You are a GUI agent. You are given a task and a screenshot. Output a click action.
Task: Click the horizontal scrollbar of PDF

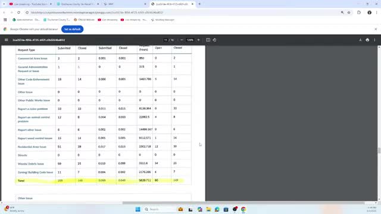click(243, 203)
